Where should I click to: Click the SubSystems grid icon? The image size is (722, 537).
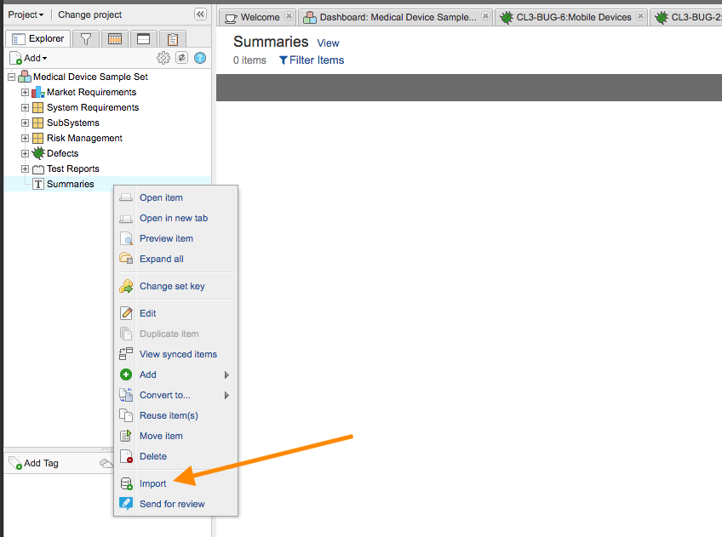pyautogui.click(x=38, y=123)
